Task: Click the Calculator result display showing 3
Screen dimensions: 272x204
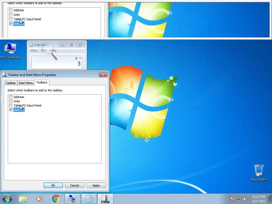Action: point(57,62)
